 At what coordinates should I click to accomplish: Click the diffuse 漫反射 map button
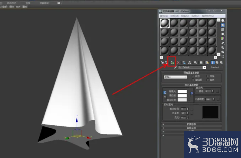tap(189, 96)
